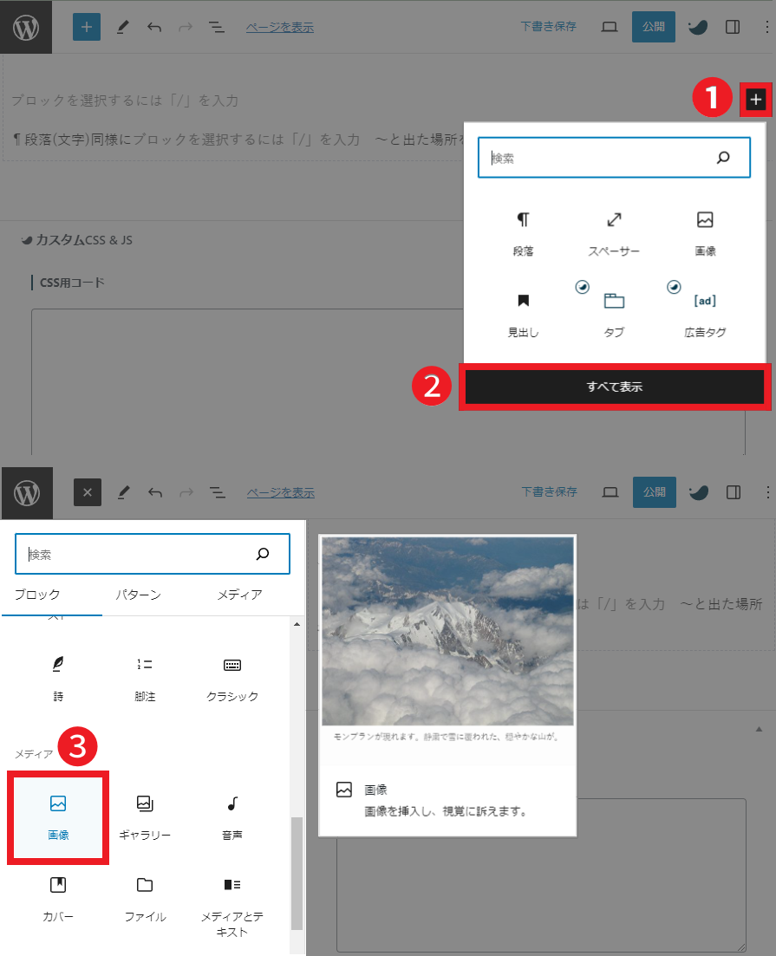Add the ギャラリー gallery block

(145, 817)
